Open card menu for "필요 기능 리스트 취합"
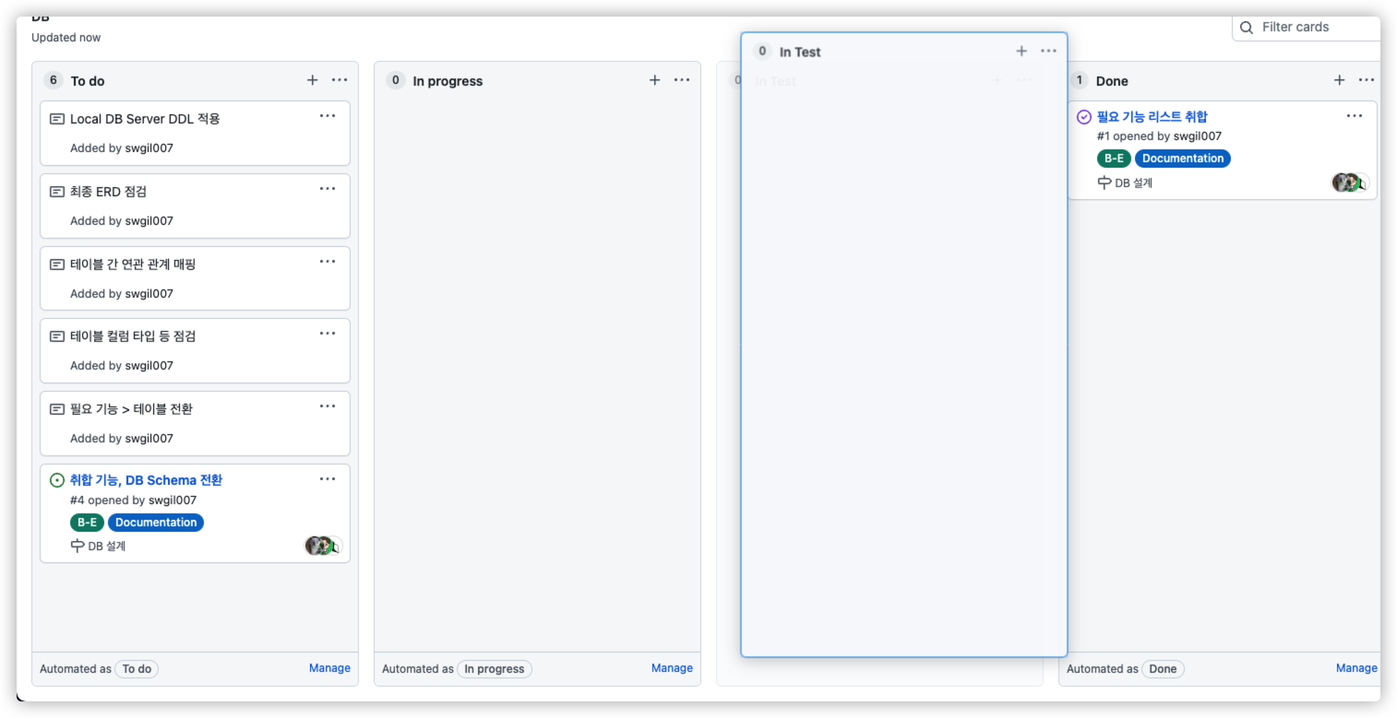The width and height of the screenshot is (1397, 718). pyautogui.click(x=1355, y=115)
